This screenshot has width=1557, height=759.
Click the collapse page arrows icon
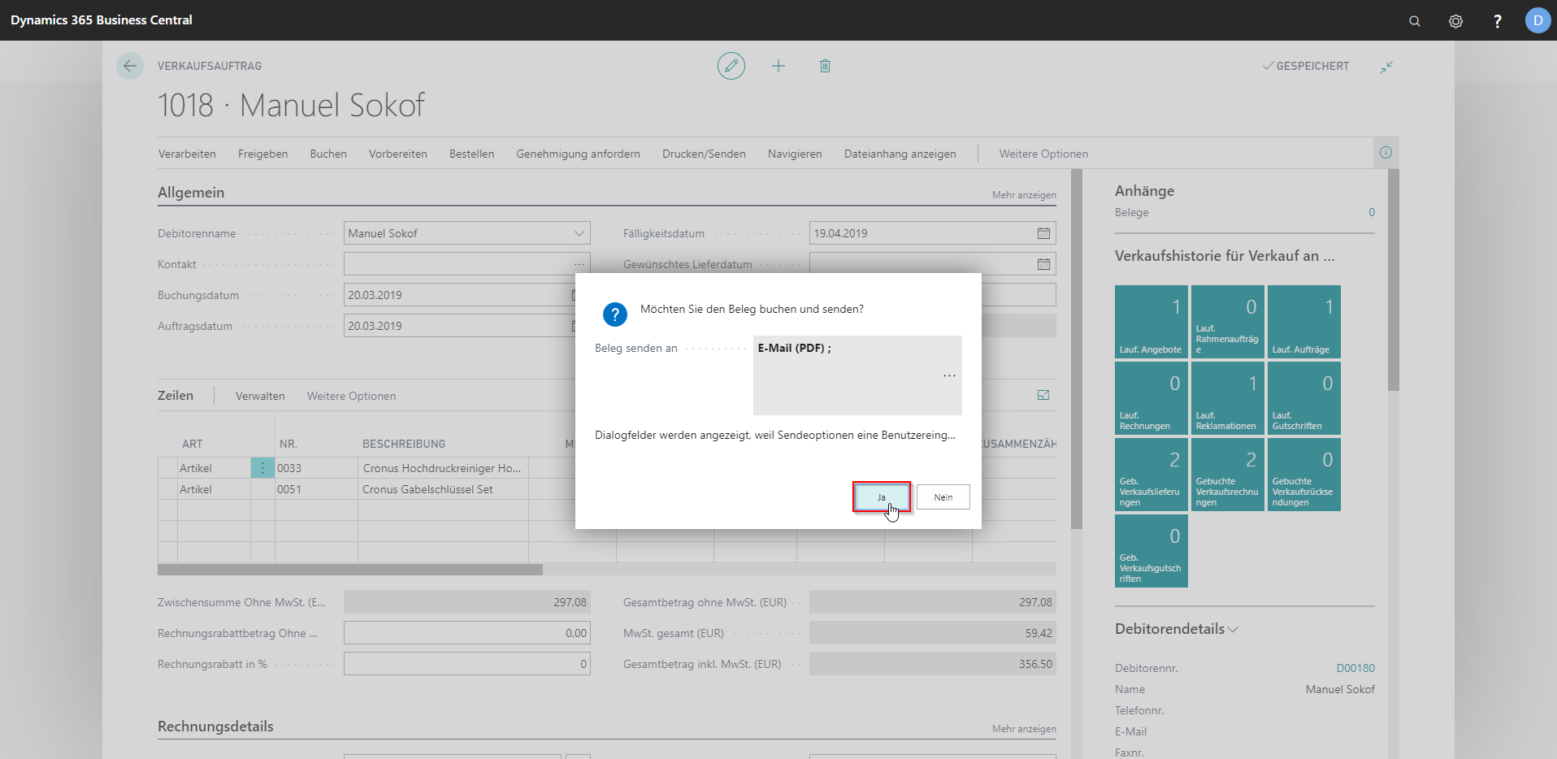[1386, 67]
